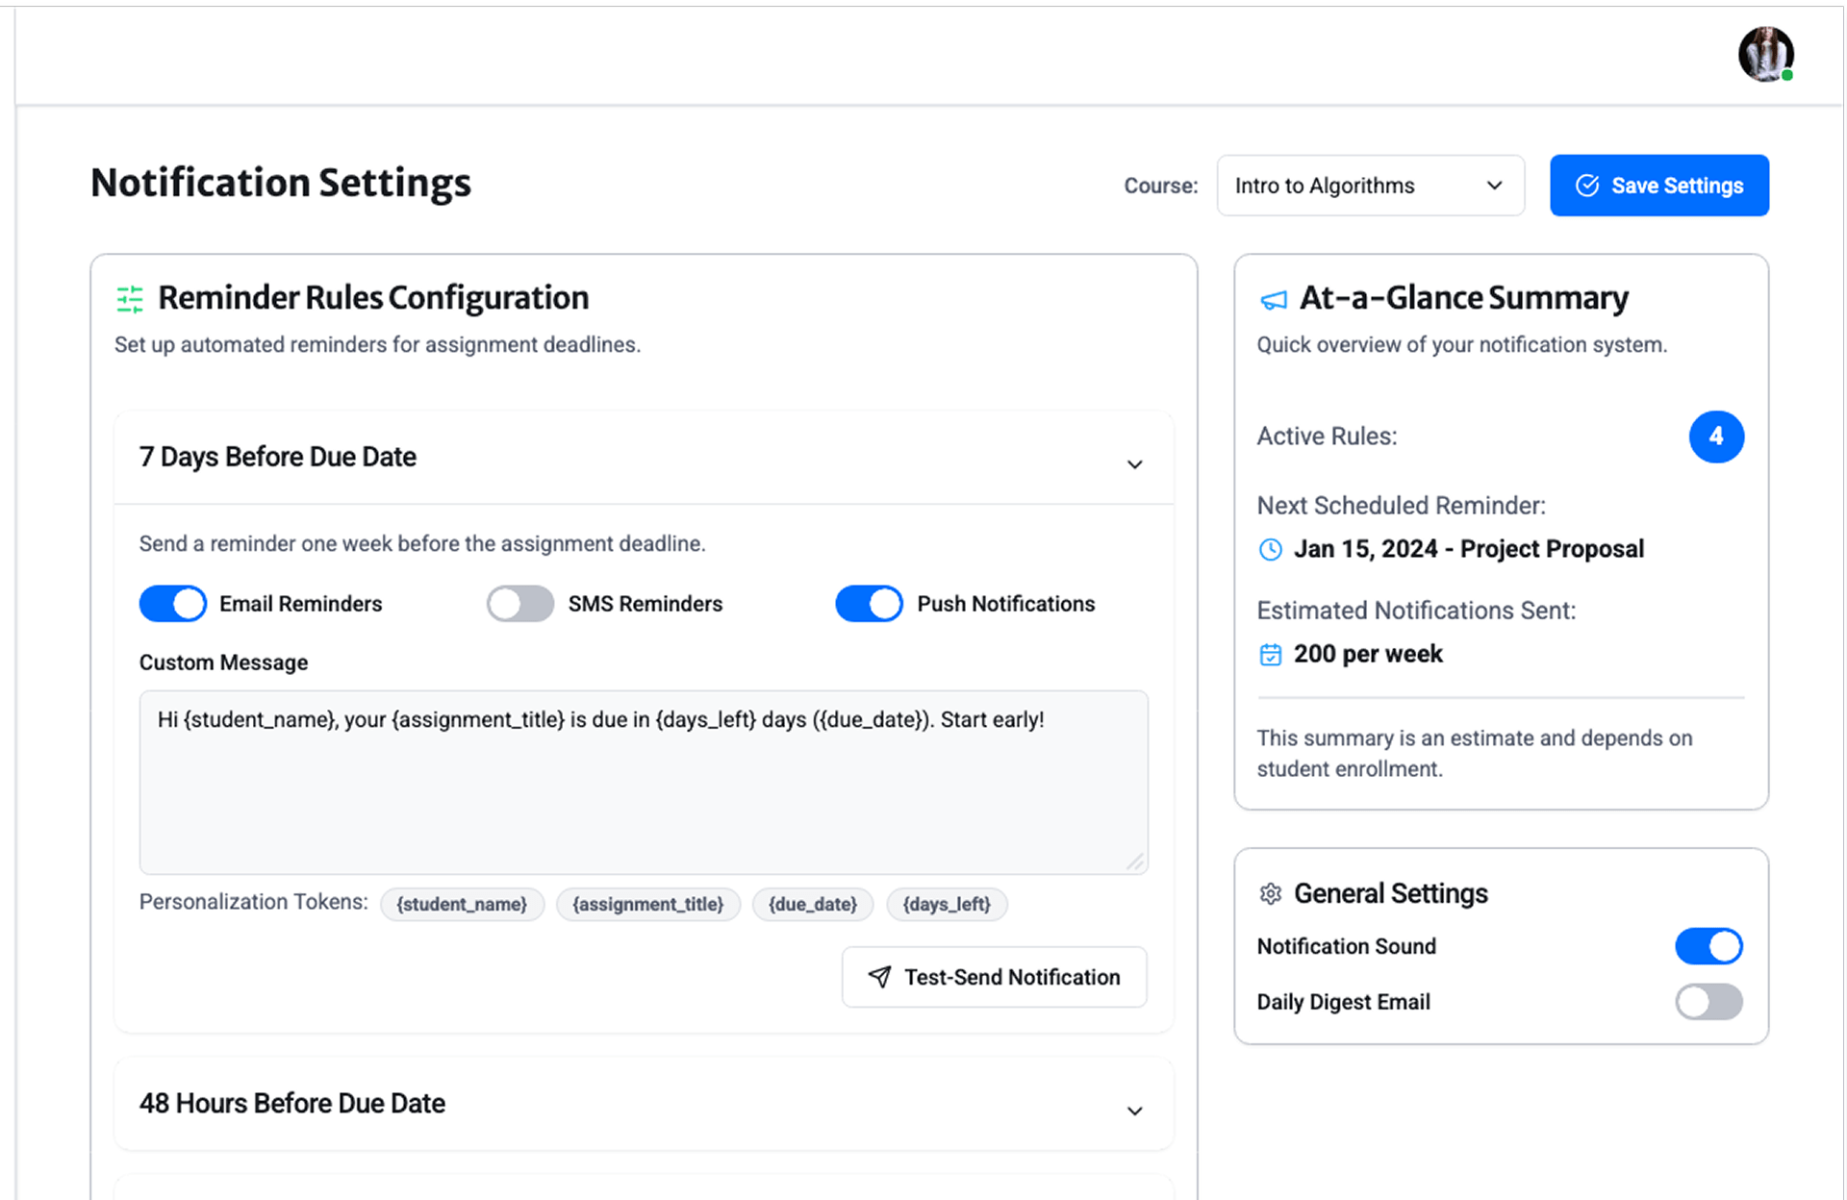Click the Active Rules count badge
This screenshot has width=1847, height=1200.
point(1715,437)
